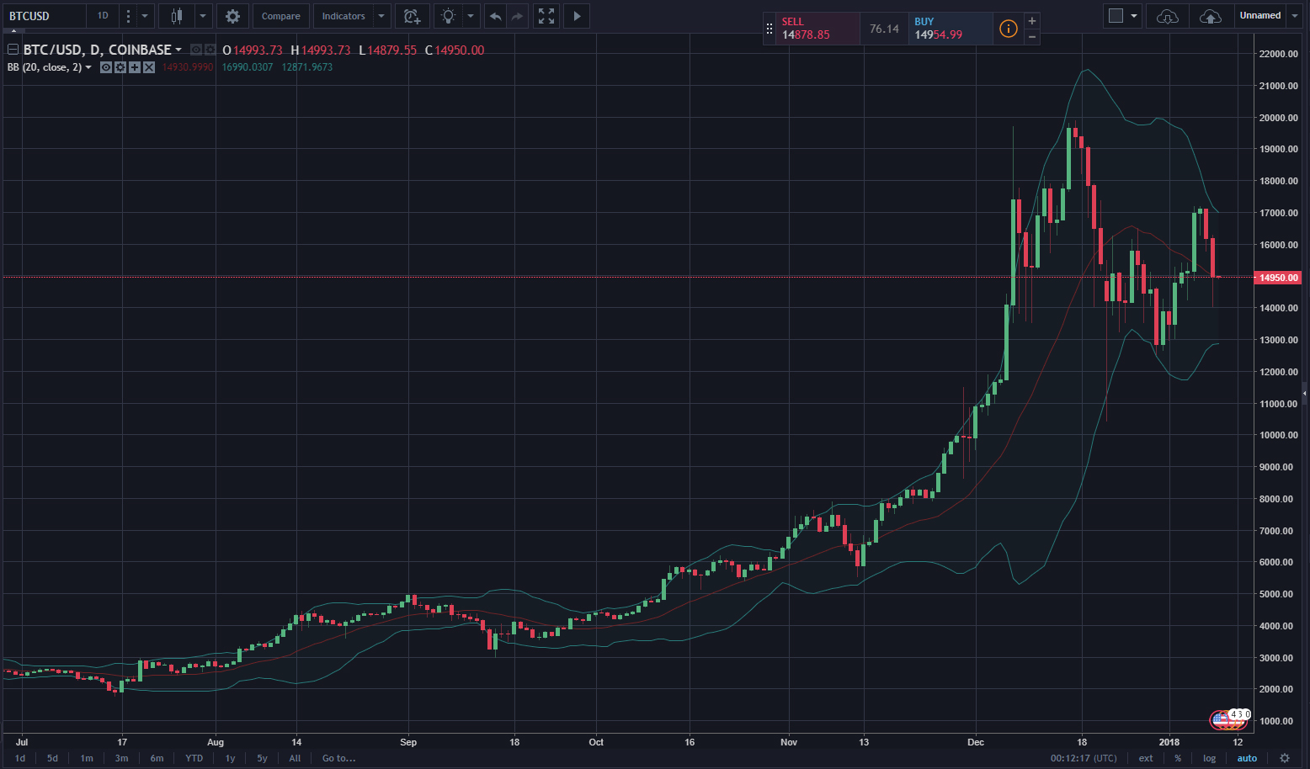Viewport: 1310px width, 769px height.
Task: Click the BTCUSD symbol input field
Action: pyautogui.click(x=44, y=16)
